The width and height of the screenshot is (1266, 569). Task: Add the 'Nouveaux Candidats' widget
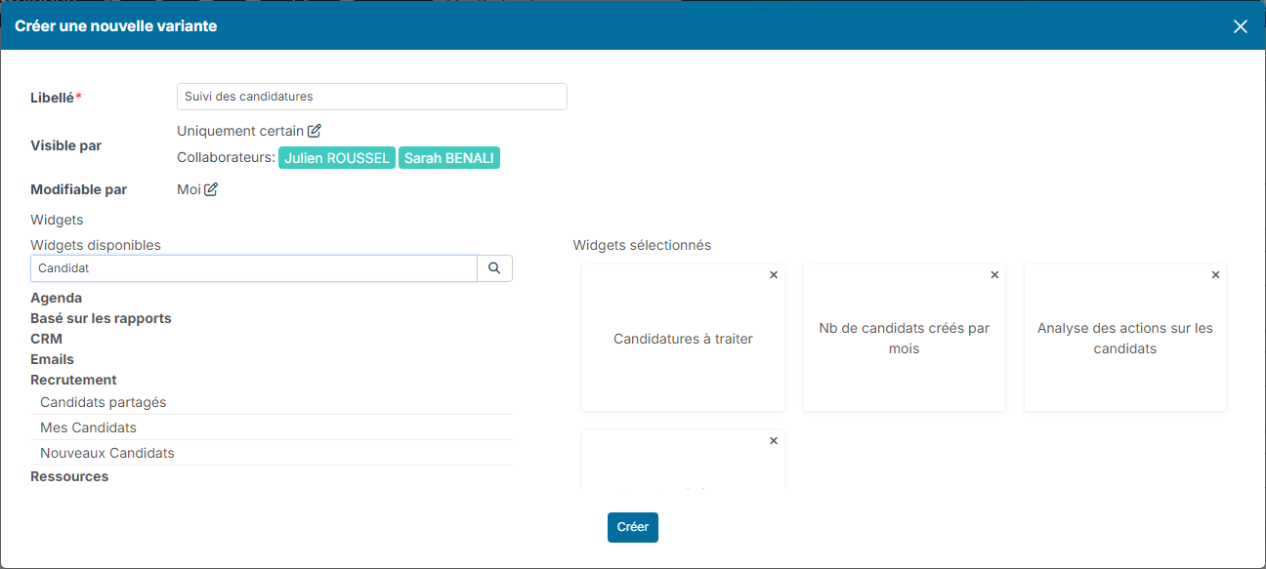(272, 453)
